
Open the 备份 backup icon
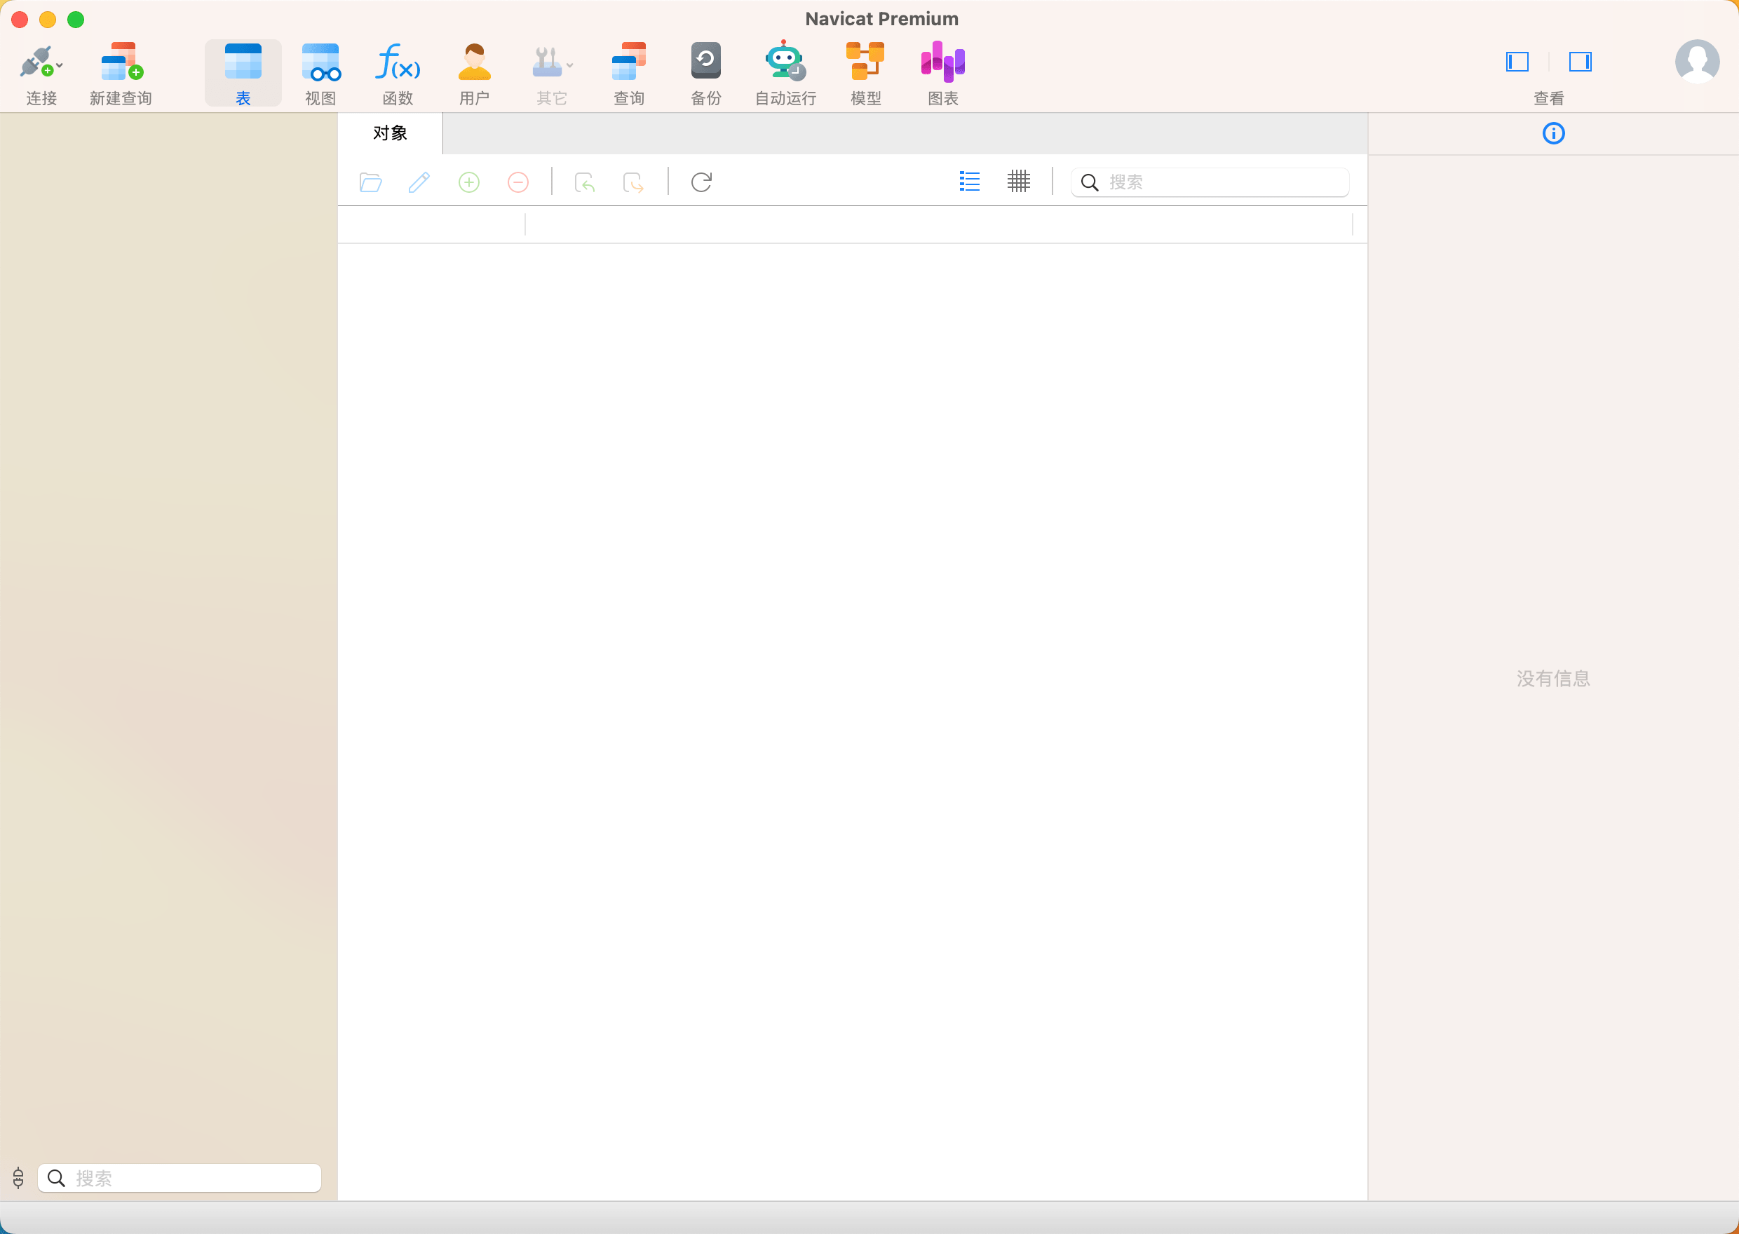point(706,61)
